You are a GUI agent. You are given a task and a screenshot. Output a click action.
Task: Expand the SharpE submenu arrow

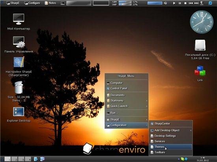[146, 120]
